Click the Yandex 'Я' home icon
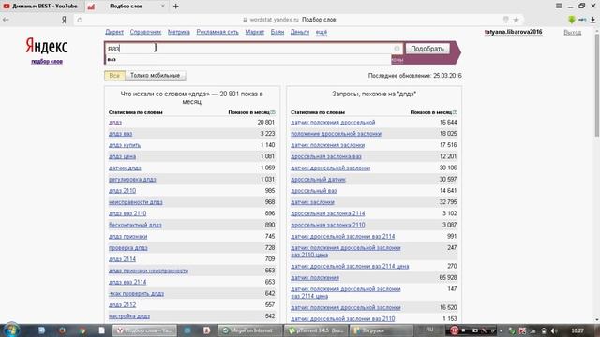 pos(64,20)
